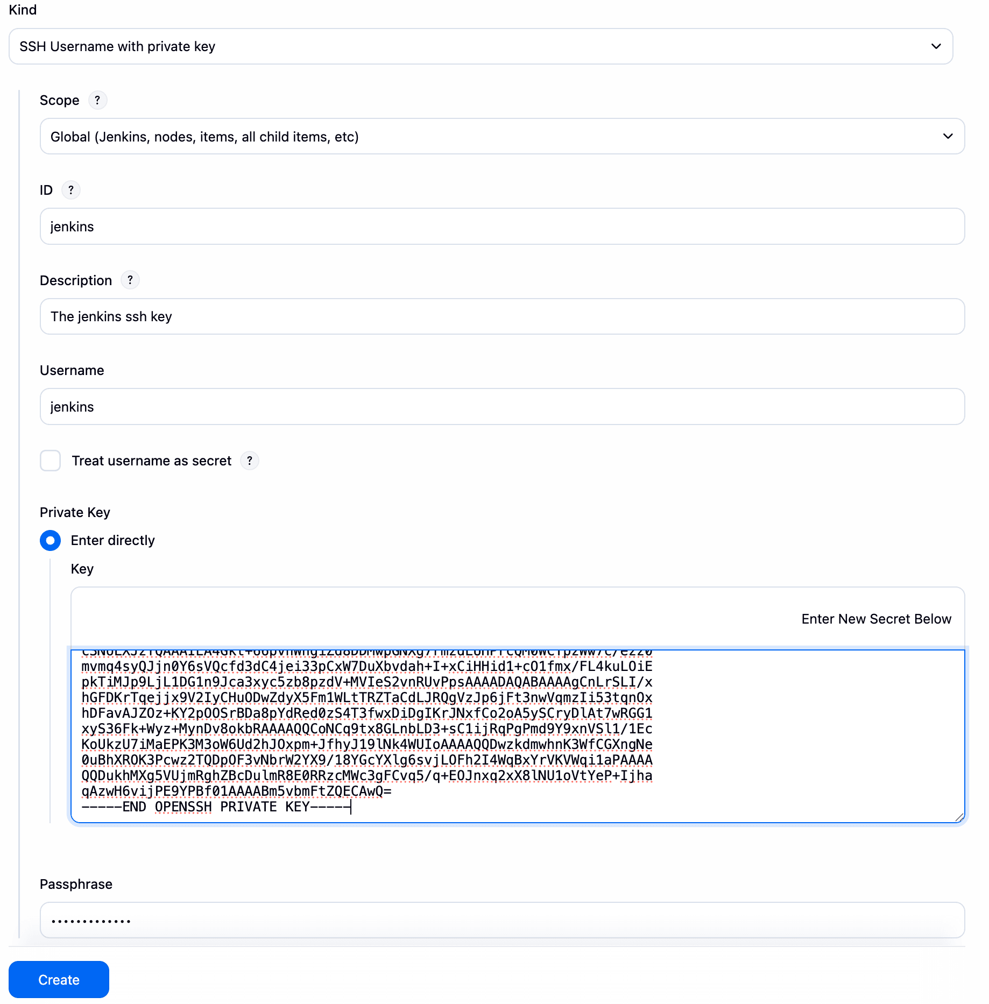
Task: Click the Description field
Action: pyautogui.click(x=500, y=316)
